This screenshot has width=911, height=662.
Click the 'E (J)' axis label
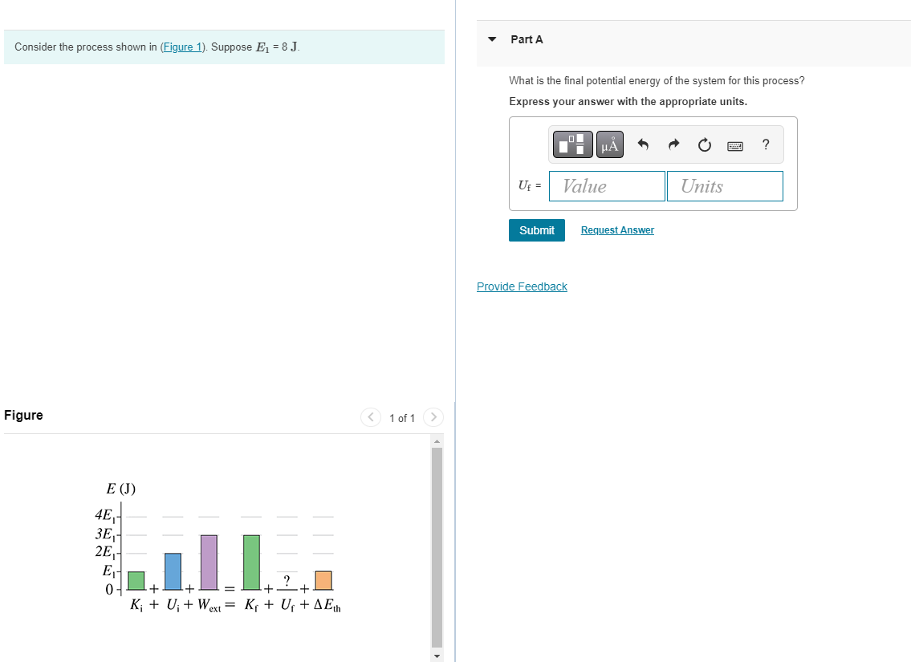click(x=121, y=489)
